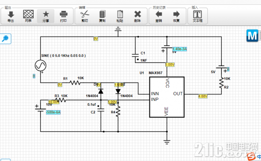Image resolution: width=261 pixels, height=161 pixels.
Task: Click the Print (打印) printer icon
Action: [64, 14]
